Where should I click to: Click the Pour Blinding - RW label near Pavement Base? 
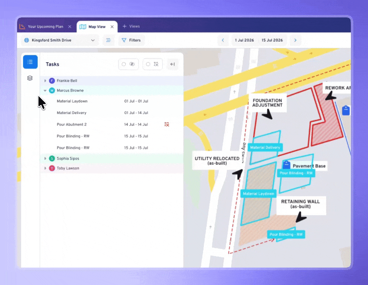[x=296, y=173]
